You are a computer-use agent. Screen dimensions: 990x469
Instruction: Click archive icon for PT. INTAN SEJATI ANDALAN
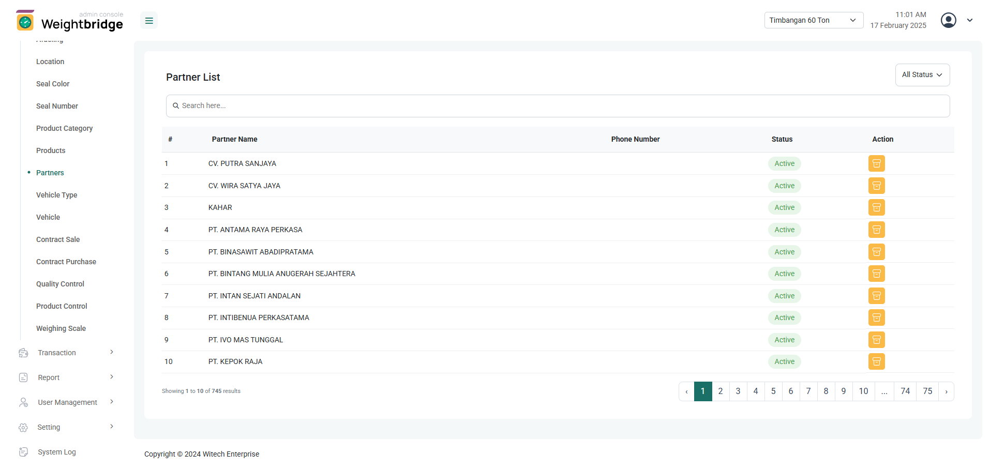tap(876, 296)
